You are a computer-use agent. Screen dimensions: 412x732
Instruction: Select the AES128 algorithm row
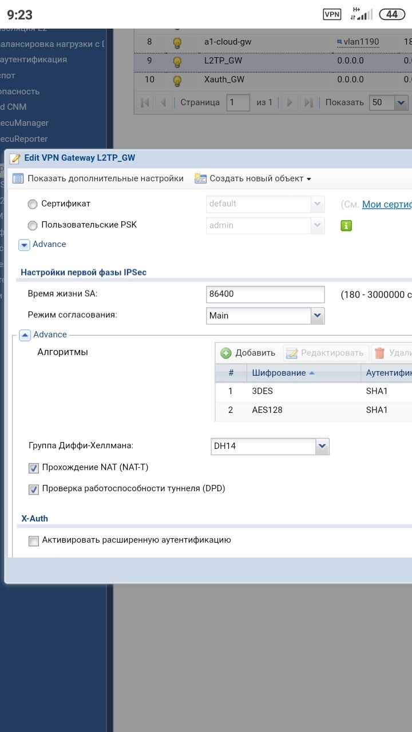(314, 411)
